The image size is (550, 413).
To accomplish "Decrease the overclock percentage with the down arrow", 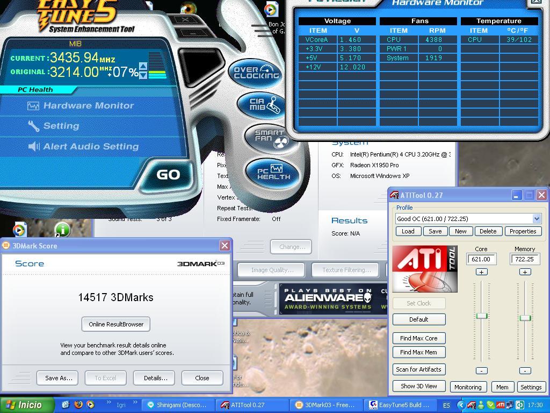I will [143, 75].
